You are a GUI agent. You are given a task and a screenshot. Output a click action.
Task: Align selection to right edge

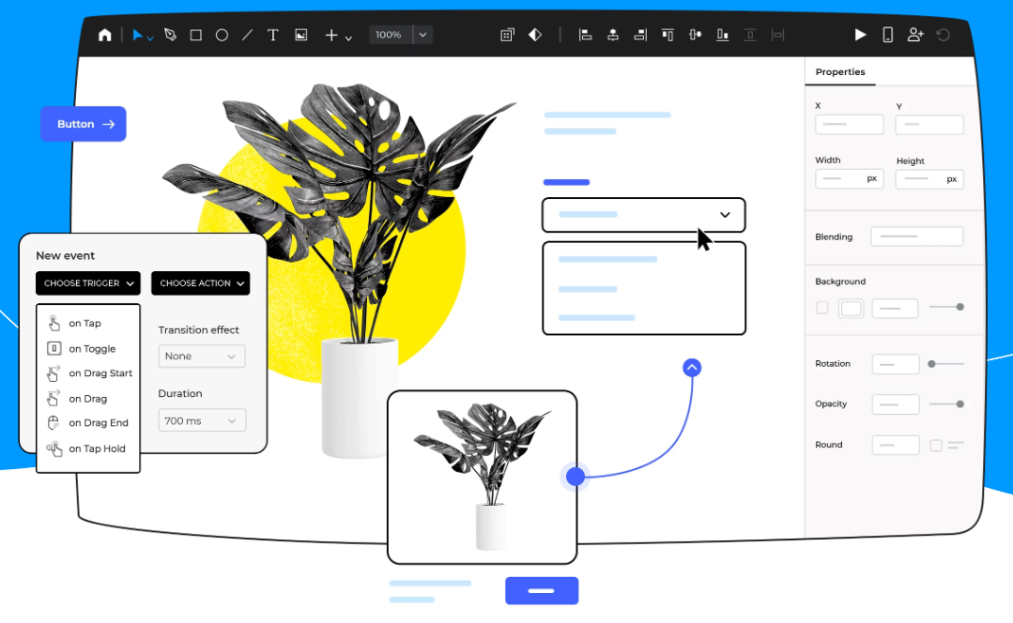640,35
